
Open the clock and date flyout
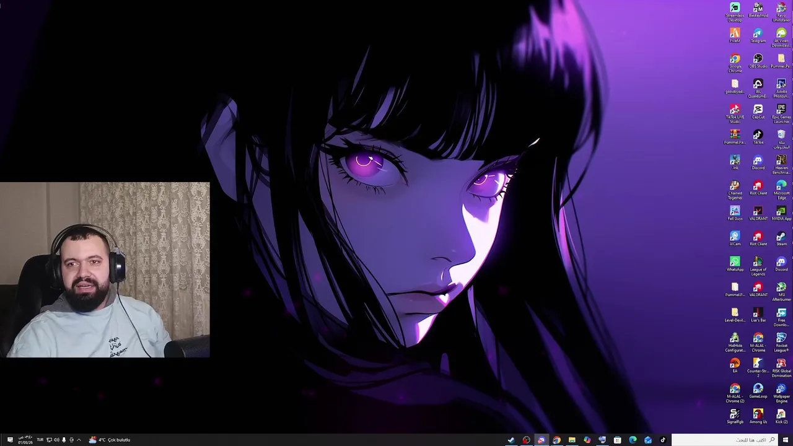pyautogui.click(x=25, y=440)
